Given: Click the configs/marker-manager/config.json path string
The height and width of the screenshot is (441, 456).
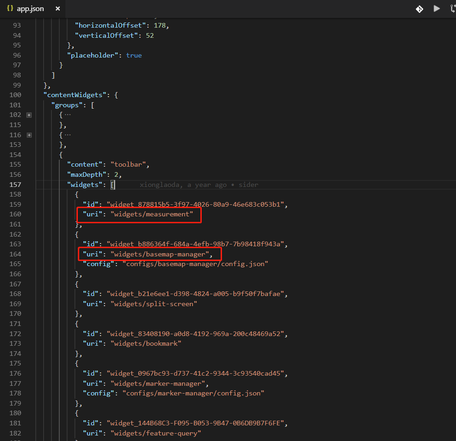Looking at the screenshot, I should (x=193, y=393).
